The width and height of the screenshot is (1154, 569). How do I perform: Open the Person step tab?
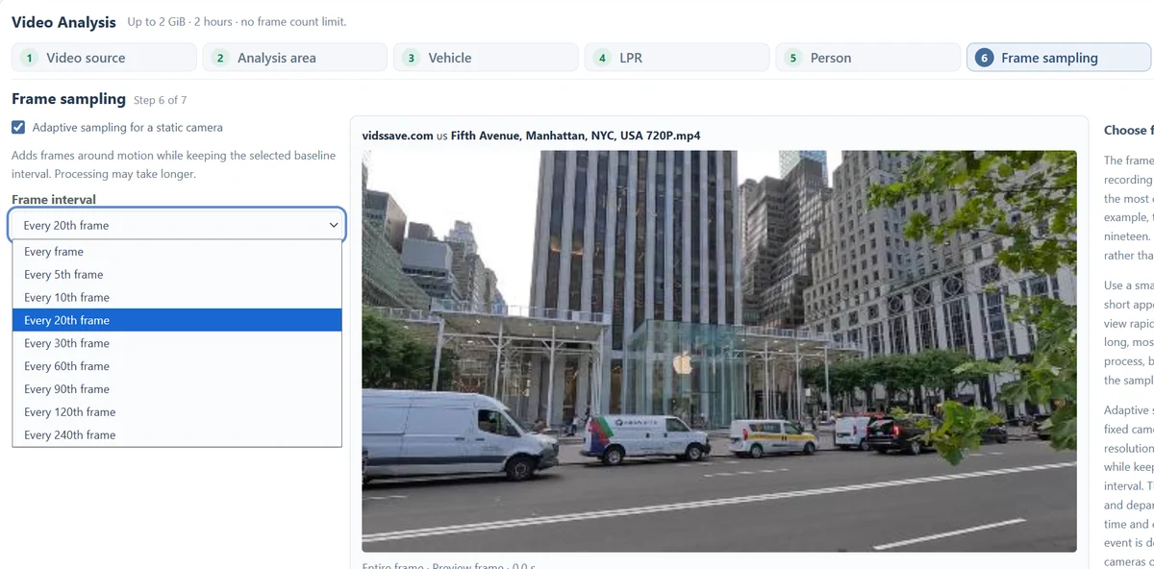click(x=867, y=58)
